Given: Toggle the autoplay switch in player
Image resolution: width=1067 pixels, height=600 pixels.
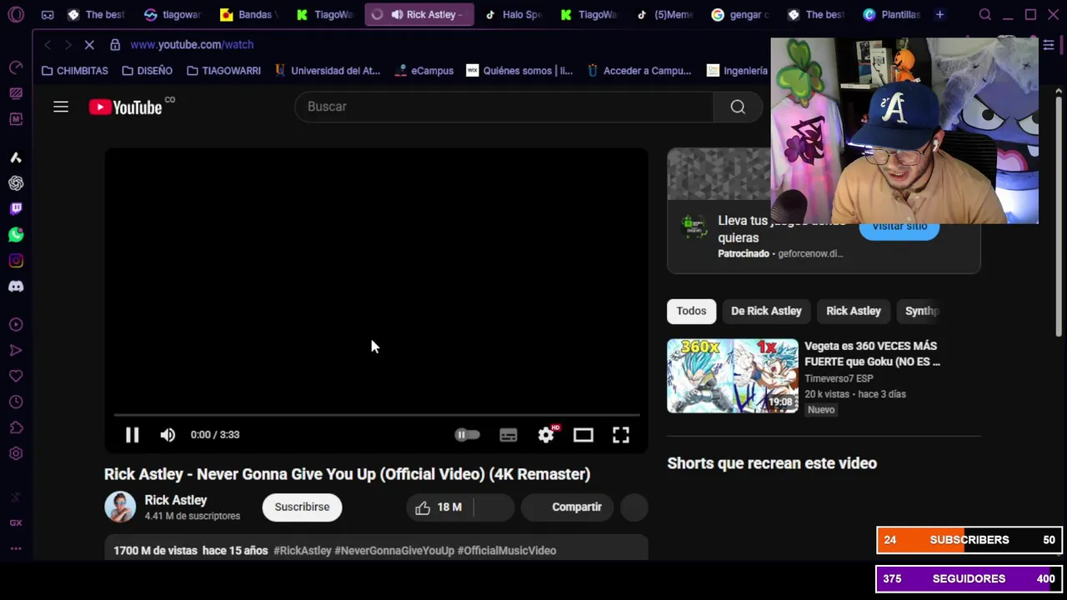Looking at the screenshot, I should pos(467,434).
